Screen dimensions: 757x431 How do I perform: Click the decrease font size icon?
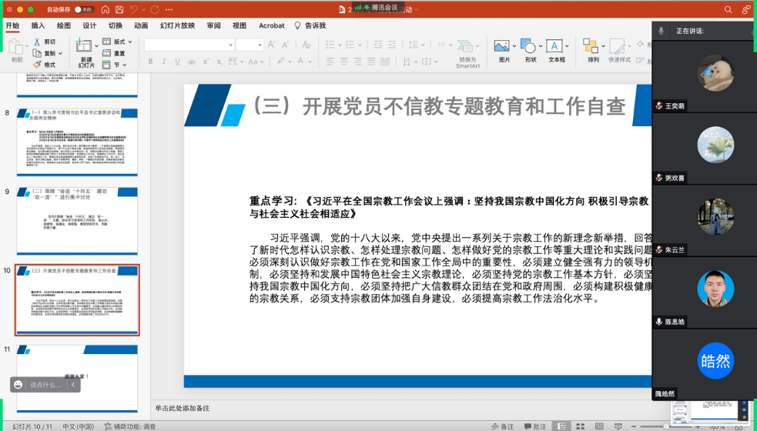286,45
